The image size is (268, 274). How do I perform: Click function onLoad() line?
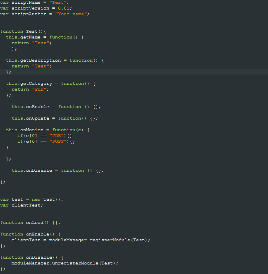[x=30, y=223]
